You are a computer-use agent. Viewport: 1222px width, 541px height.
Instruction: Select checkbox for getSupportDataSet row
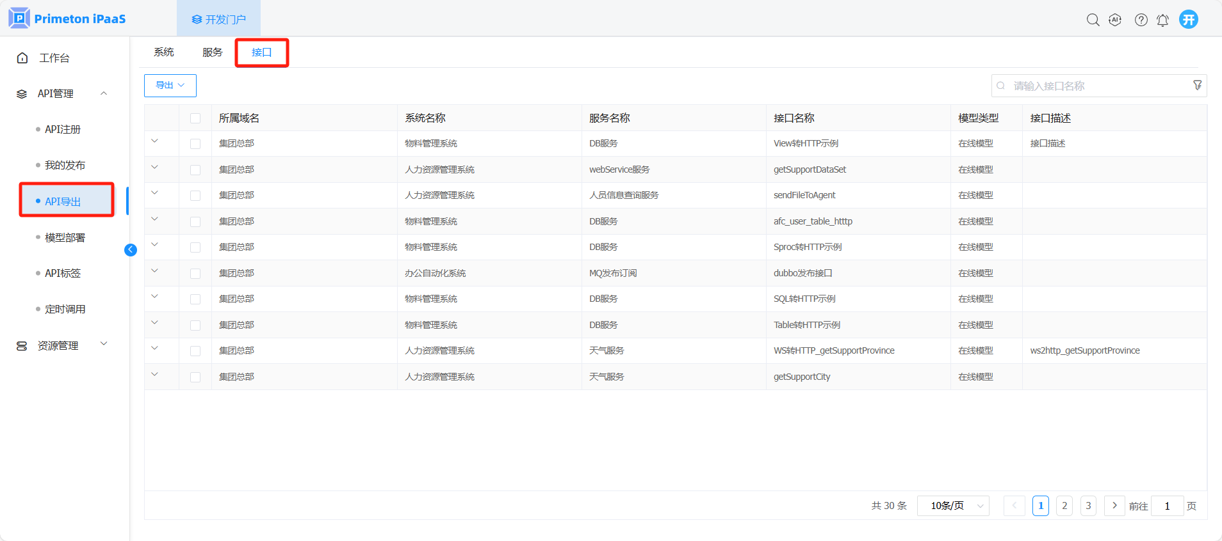195,170
